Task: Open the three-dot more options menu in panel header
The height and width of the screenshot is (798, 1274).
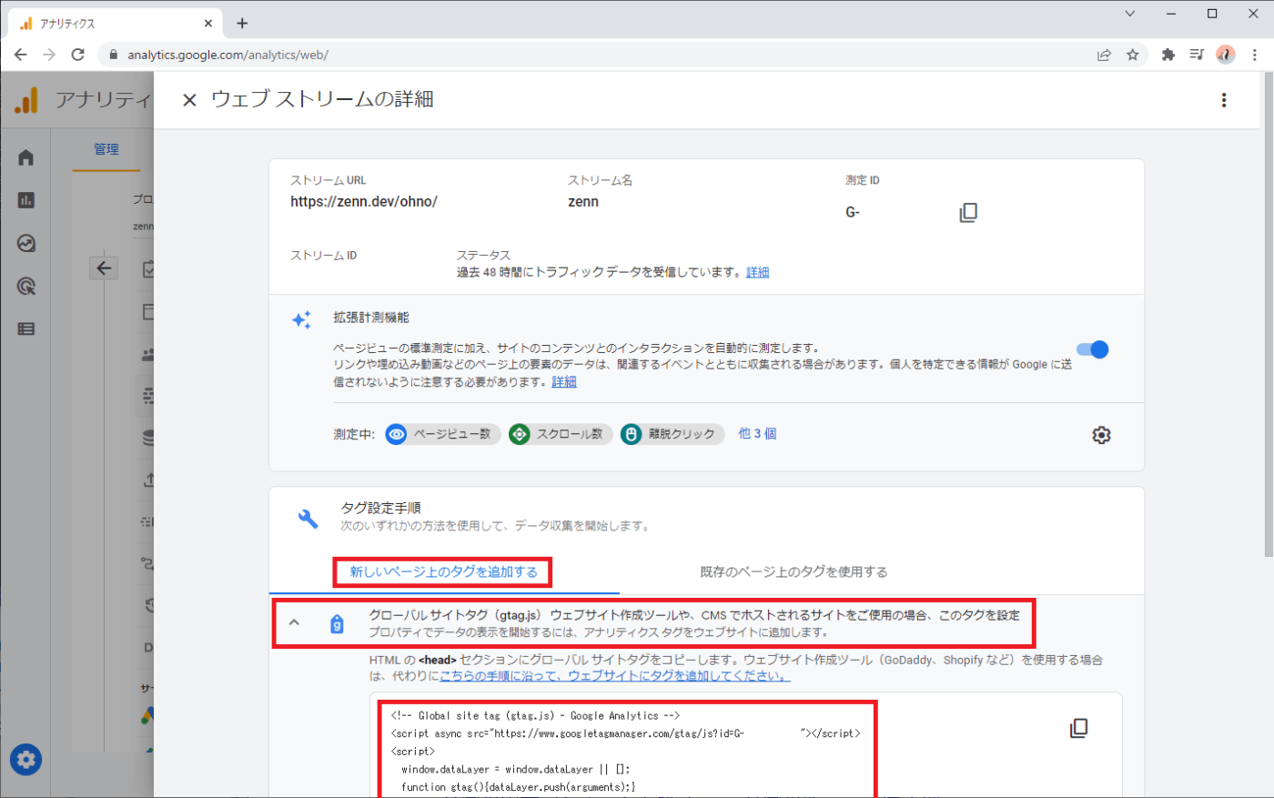Action: point(1224,100)
